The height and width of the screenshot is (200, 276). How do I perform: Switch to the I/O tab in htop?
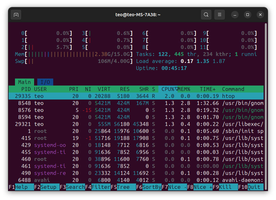point(45,82)
